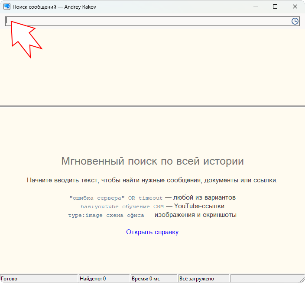Image resolution: width=305 pixels, height=283 pixels.
Task: Click status bar text Готово
Action: coord(9,279)
